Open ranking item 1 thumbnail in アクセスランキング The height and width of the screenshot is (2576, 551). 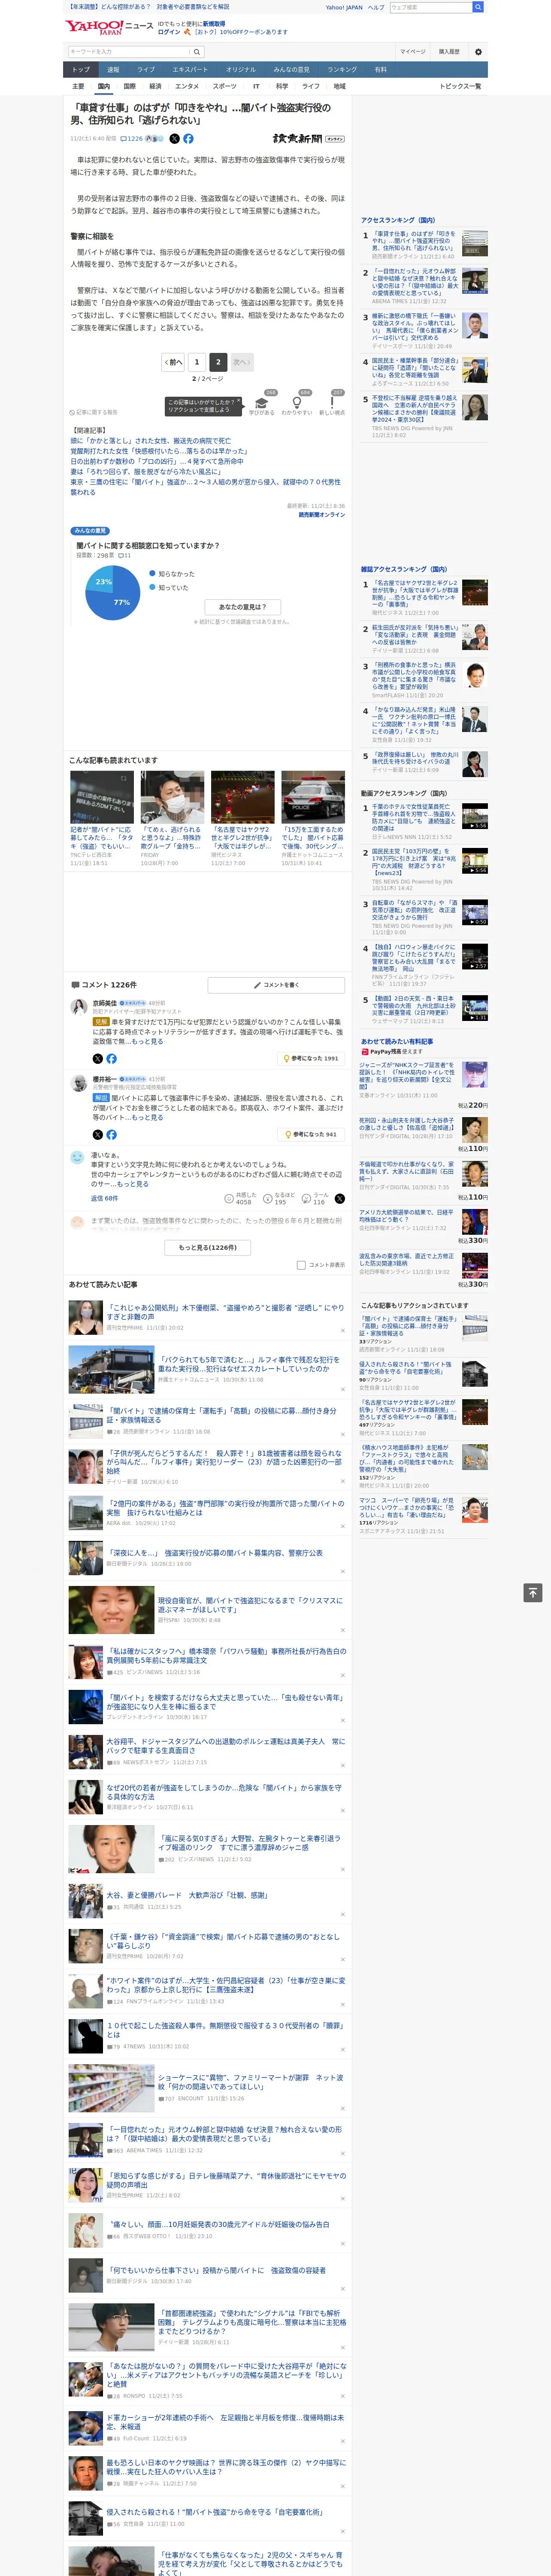tap(475, 244)
